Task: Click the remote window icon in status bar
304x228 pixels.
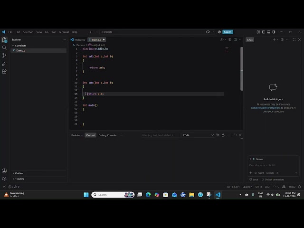Action: (4, 187)
